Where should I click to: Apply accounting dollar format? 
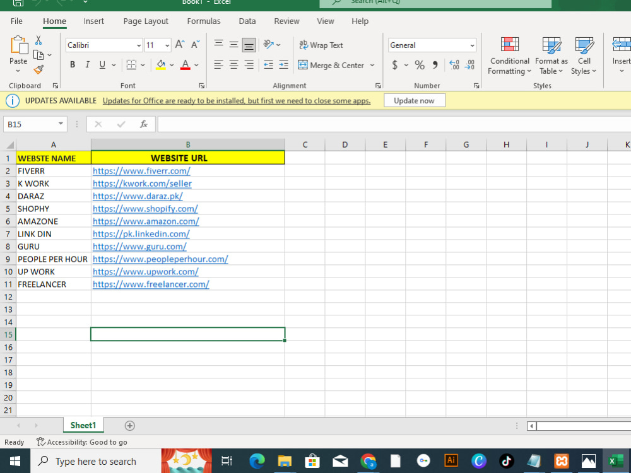coord(395,65)
